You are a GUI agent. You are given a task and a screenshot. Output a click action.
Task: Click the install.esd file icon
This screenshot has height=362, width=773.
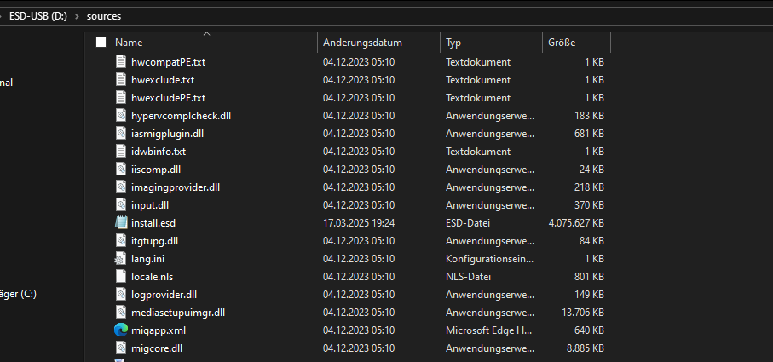(x=120, y=223)
